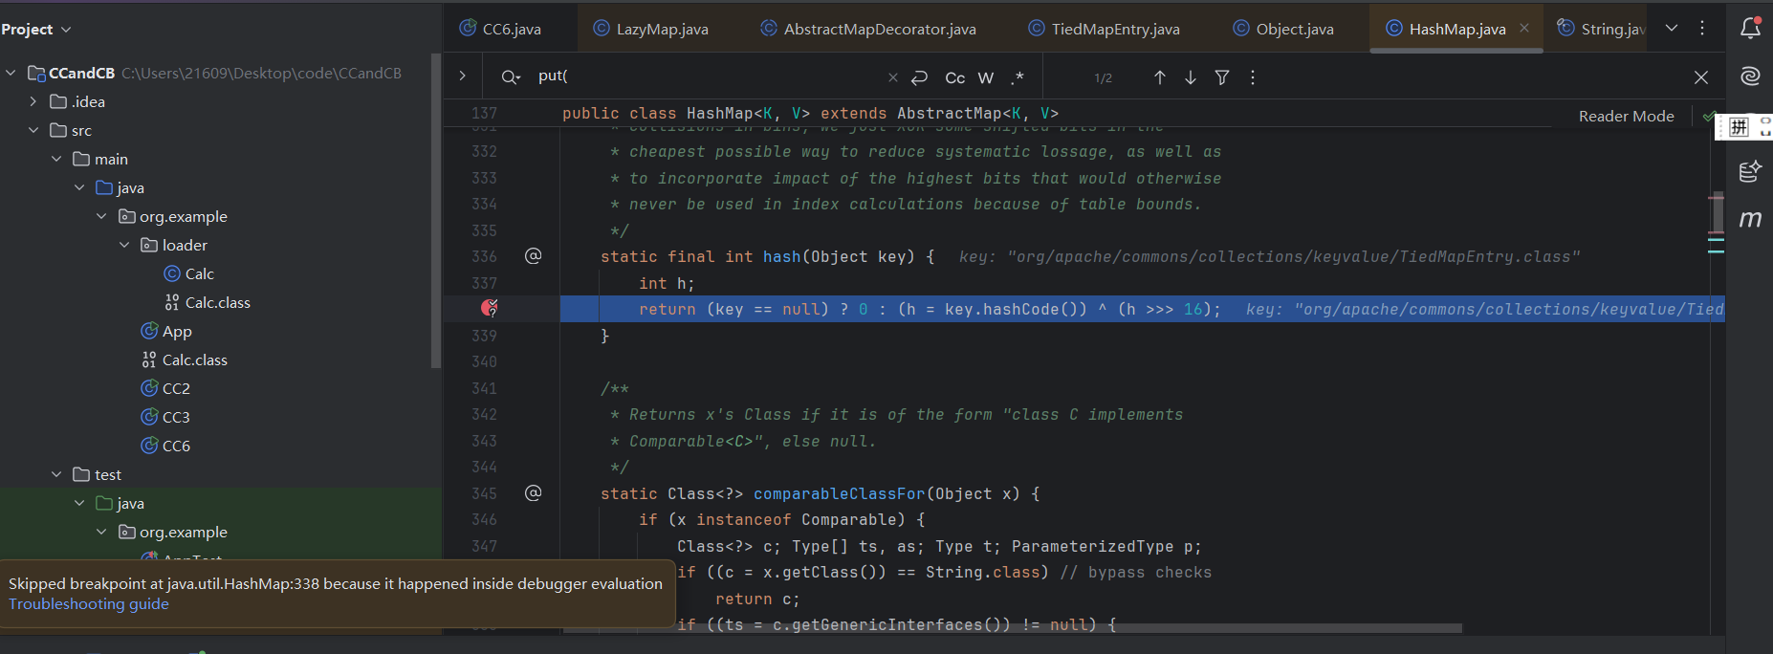The width and height of the screenshot is (1773, 654).
Task: Open the CC2 class file
Action: [165, 388]
